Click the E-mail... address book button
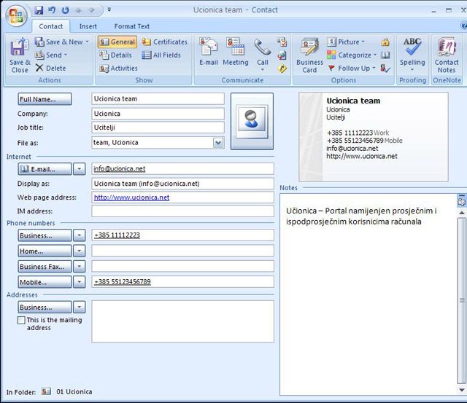Screen dimensions: 467x403 click(45, 169)
